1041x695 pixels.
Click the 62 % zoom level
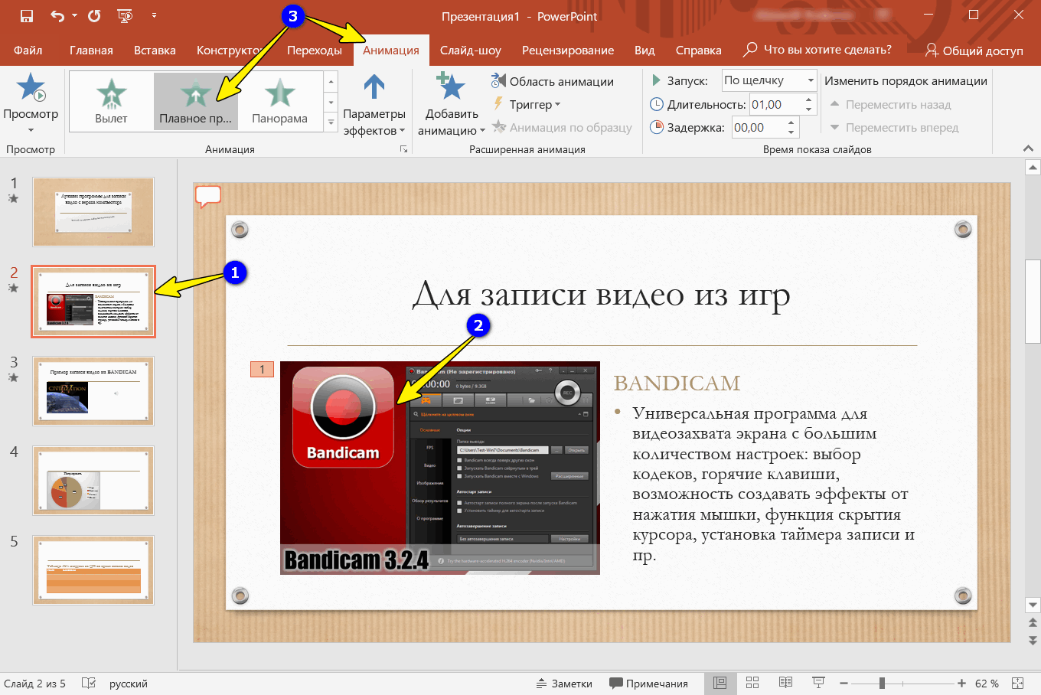987,684
